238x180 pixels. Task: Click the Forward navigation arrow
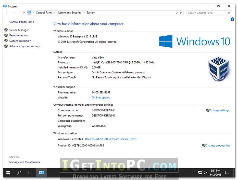(14, 13)
